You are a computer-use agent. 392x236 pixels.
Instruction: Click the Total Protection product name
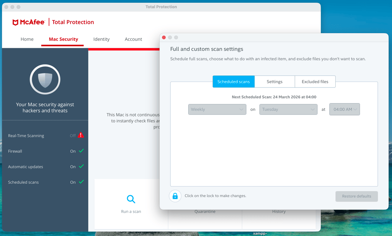click(x=73, y=22)
